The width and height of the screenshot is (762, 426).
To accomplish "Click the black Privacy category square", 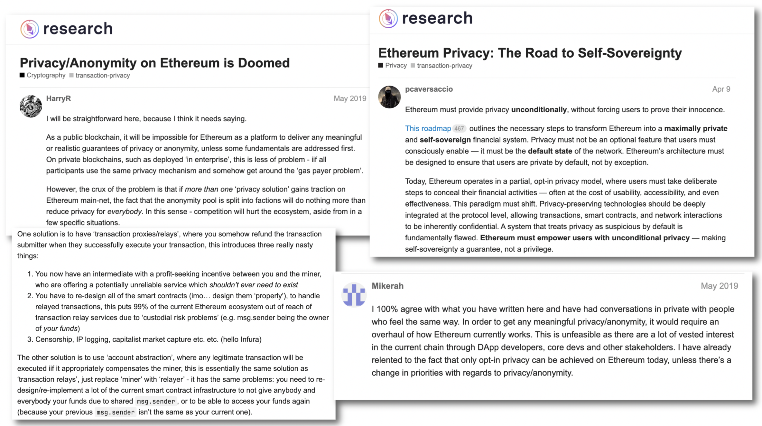I will 381,66.
